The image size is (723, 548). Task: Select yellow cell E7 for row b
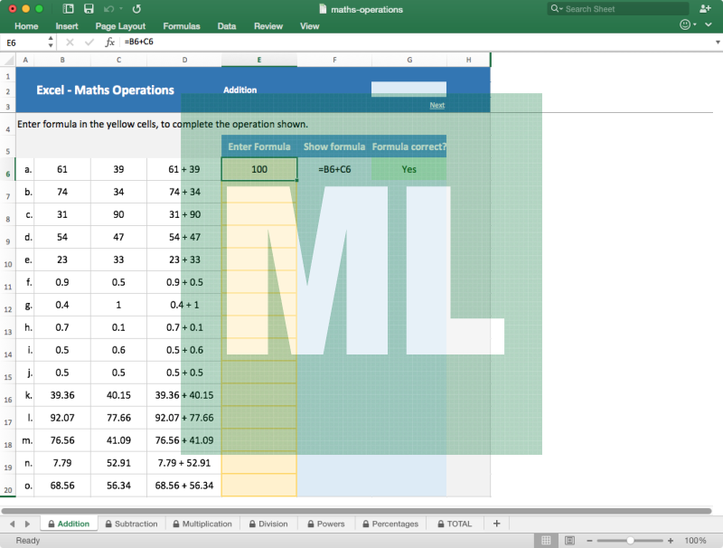pyautogui.click(x=259, y=192)
